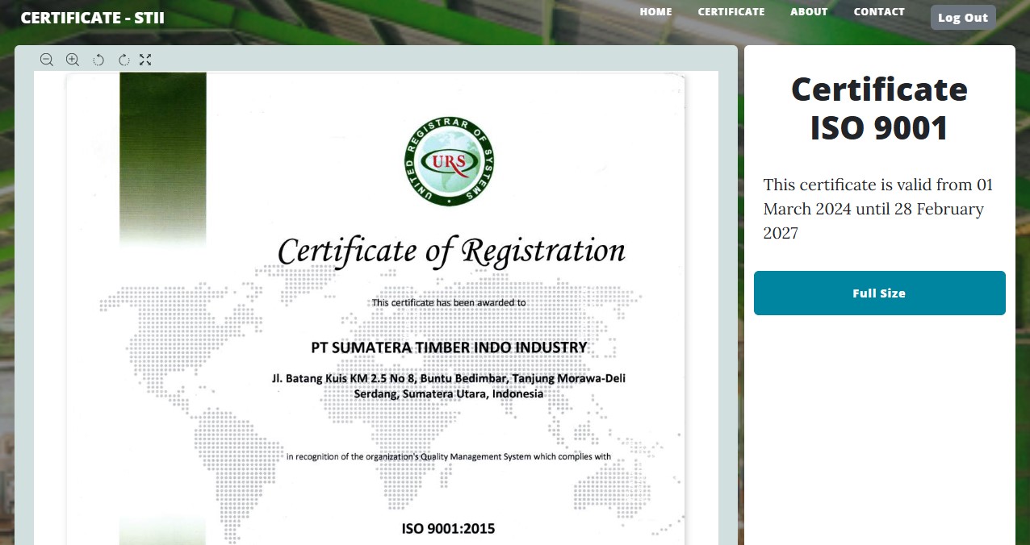Click the certificate validity date text

878,209
